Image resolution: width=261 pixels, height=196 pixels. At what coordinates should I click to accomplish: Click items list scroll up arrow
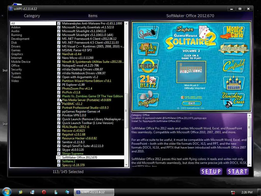pyautogui.click(x=126, y=23)
